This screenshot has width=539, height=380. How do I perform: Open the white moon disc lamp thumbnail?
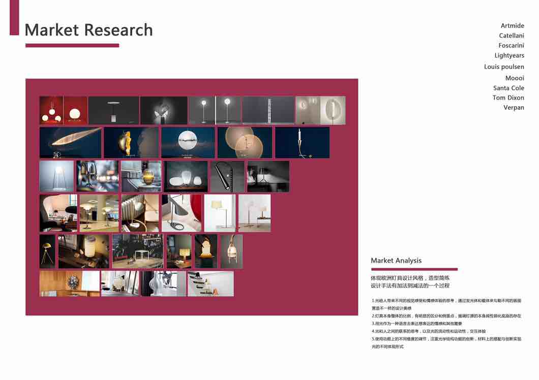pos(188,143)
